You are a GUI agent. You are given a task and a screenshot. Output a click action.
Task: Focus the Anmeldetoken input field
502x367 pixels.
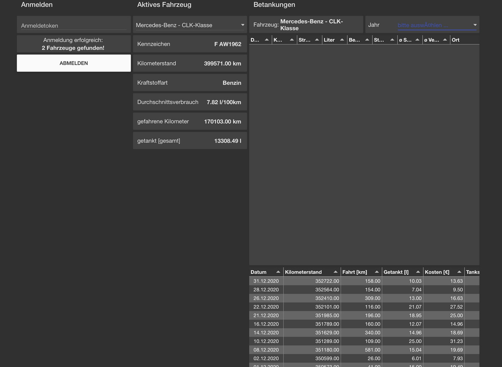(74, 25)
